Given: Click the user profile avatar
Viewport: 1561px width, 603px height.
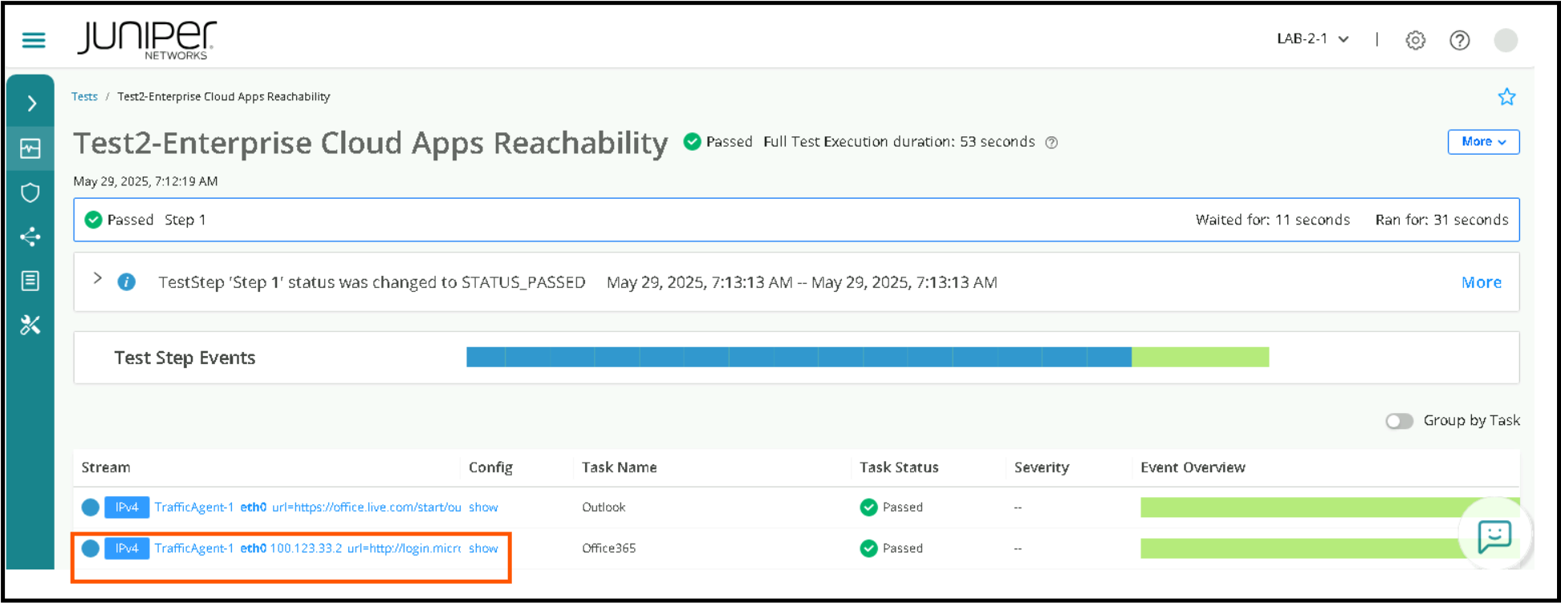Looking at the screenshot, I should [x=1505, y=40].
